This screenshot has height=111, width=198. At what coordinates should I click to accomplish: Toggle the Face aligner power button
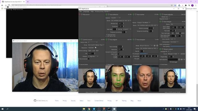point(106,40)
